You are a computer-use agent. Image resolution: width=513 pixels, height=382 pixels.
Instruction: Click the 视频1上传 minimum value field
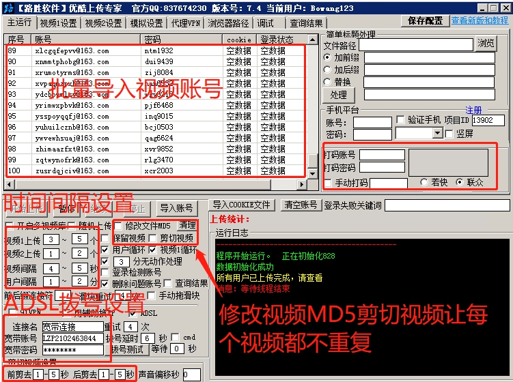point(51,239)
